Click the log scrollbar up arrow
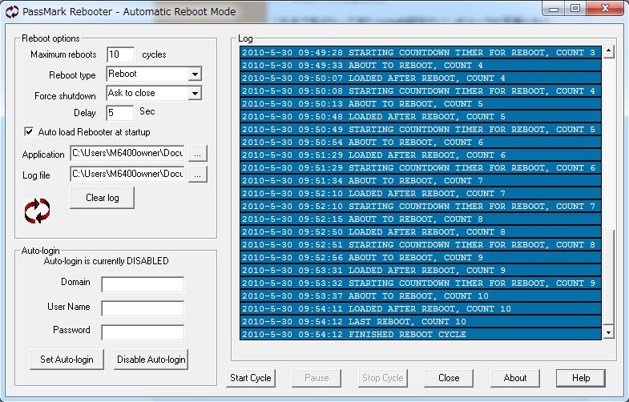629x402 pixels. pyautogui.click(x=608, y=51)
